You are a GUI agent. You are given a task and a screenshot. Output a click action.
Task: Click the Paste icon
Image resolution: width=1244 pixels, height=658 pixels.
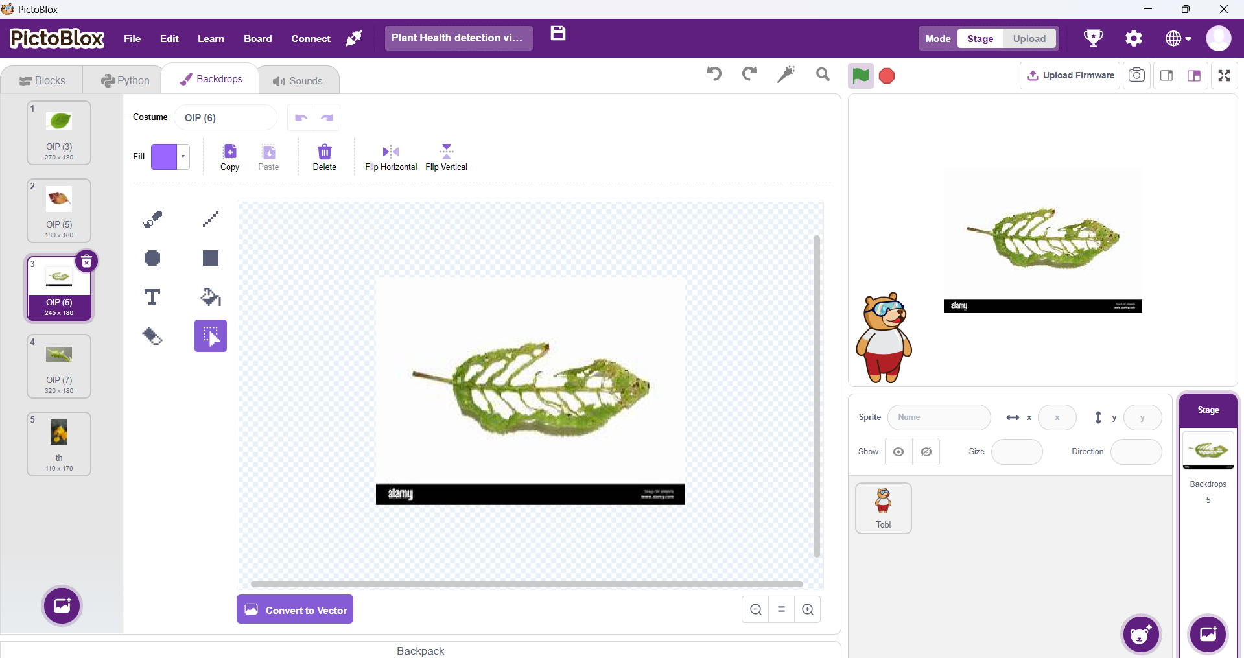pos(268,157)
